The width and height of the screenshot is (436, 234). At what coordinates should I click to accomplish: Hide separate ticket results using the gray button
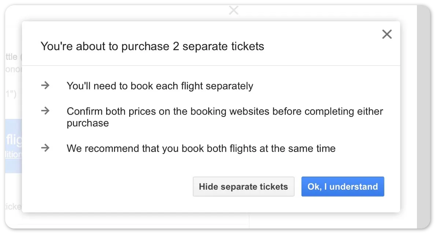(243, 186)
